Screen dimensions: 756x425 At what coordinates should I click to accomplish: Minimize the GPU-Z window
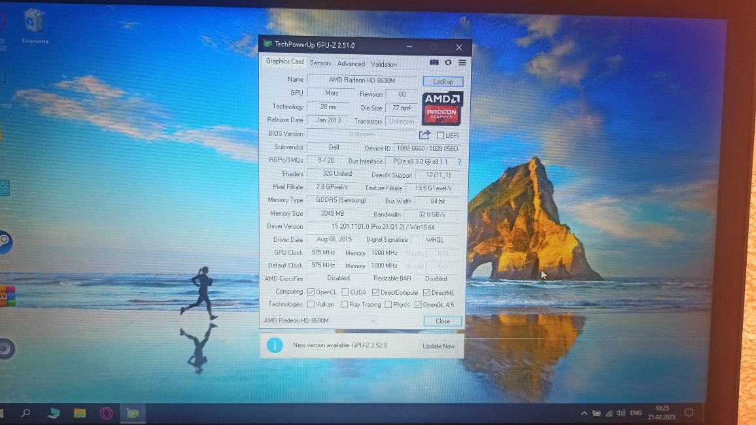[409, 46]
